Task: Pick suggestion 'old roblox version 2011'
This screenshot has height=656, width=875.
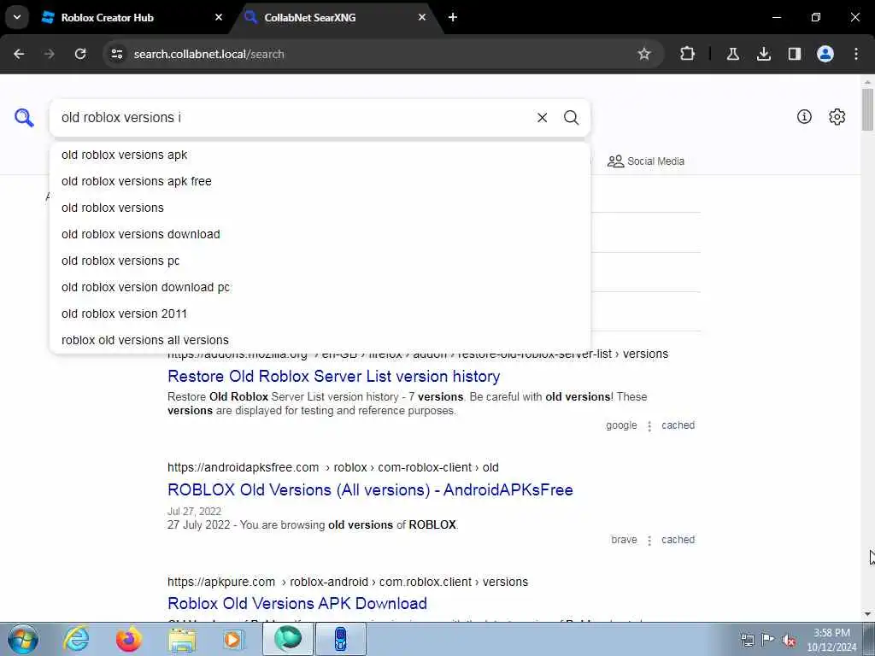Action: click(x=320, y=313)
